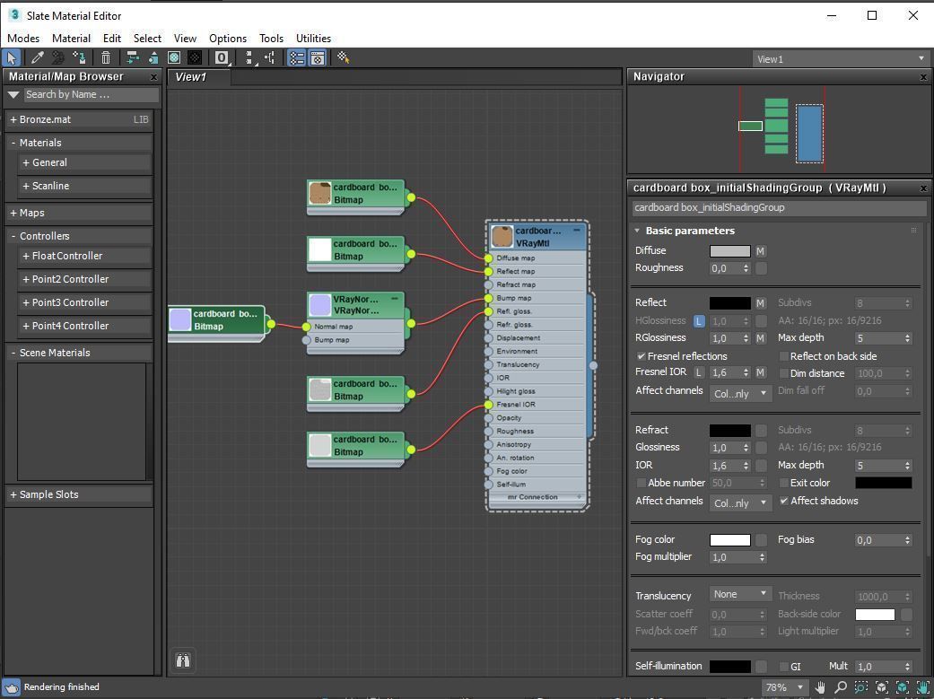Open Translucency None dropdown
This screenshot has height=699, width=934.
[x=740, y=594]
